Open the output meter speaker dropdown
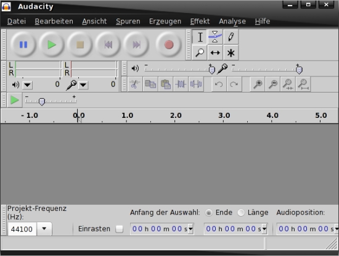 [x=28, y=85]
